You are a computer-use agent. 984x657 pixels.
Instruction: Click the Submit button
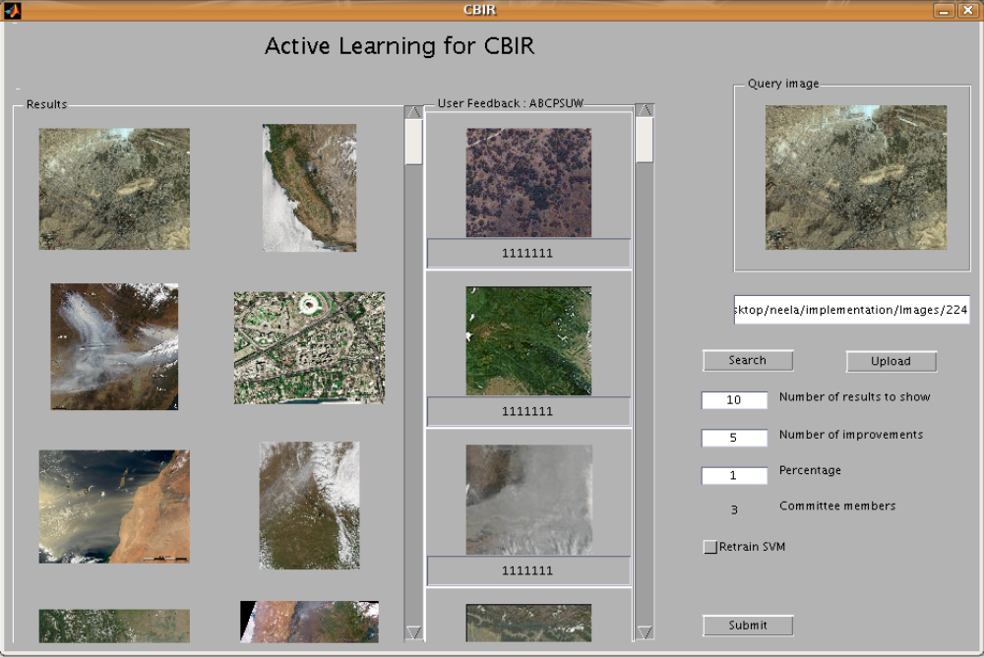tap(747, 626)
